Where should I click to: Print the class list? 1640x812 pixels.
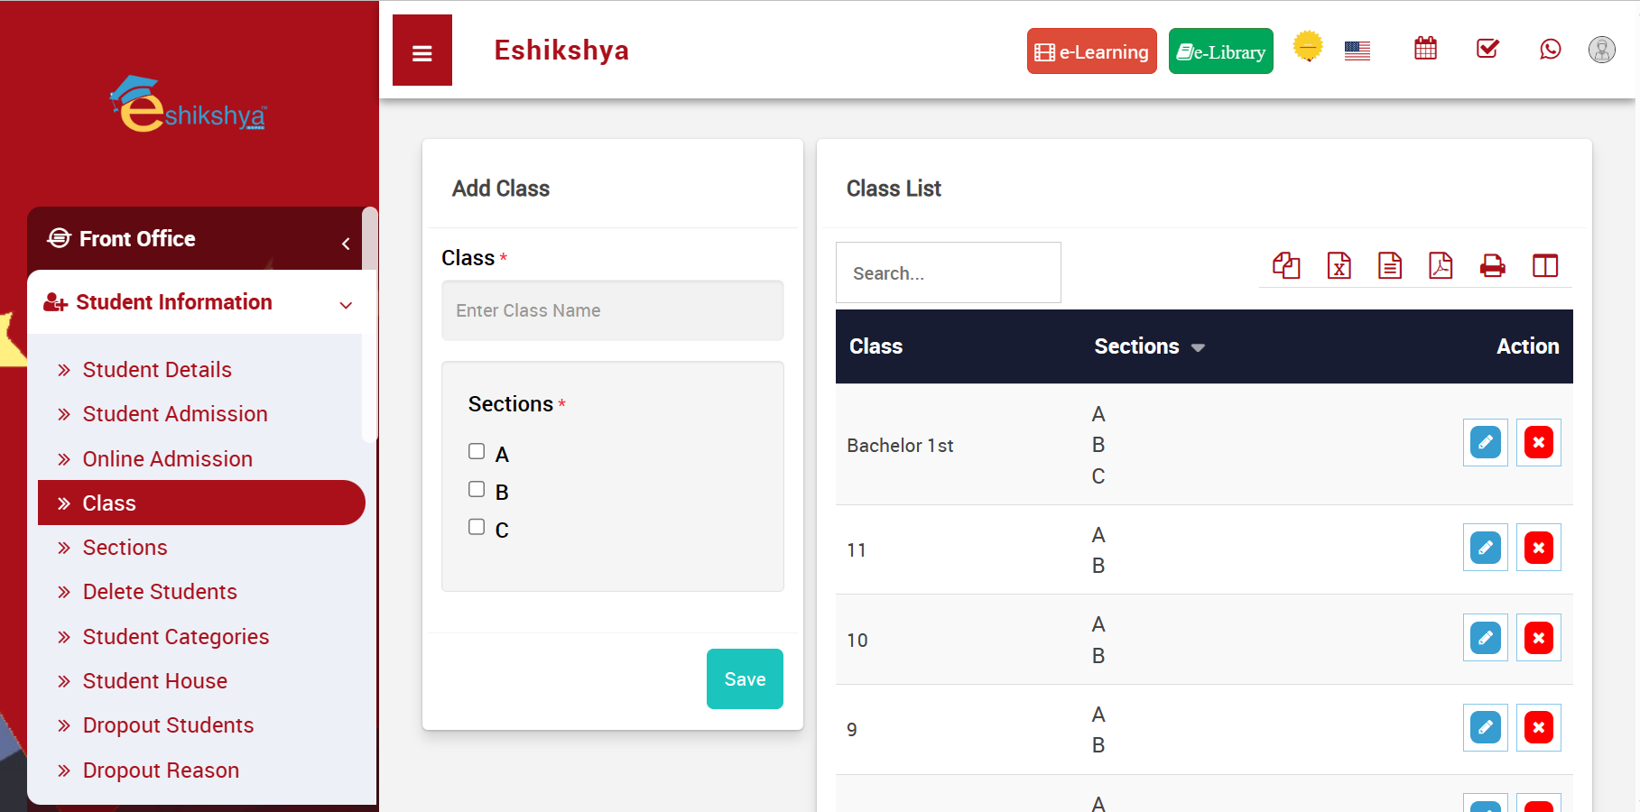1492,266
